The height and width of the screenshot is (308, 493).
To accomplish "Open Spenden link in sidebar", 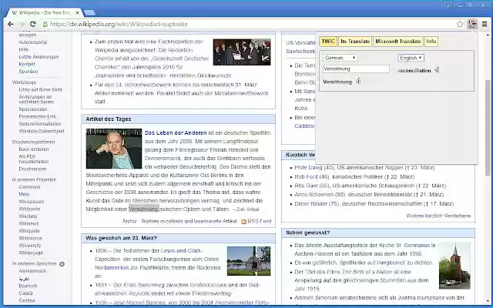I will (29, 72).
